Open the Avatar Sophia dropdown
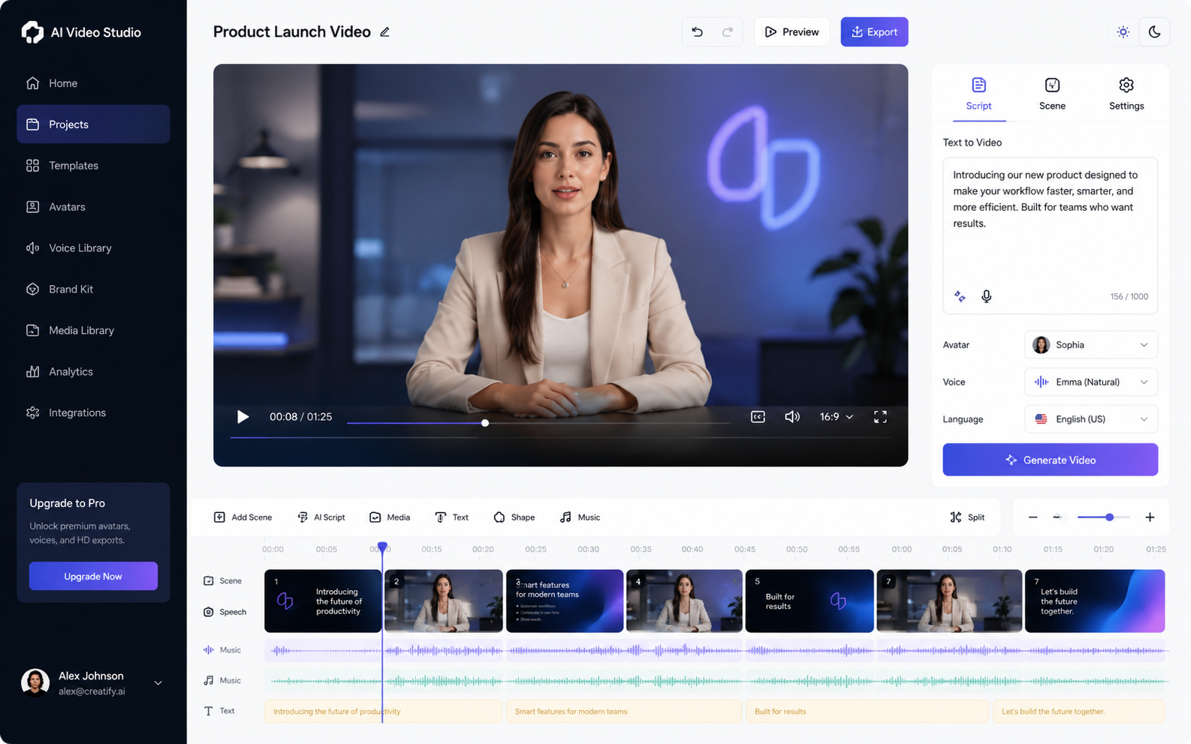Image resolution: width=1191 pixels, height=744 pixels. point(1090,345)
